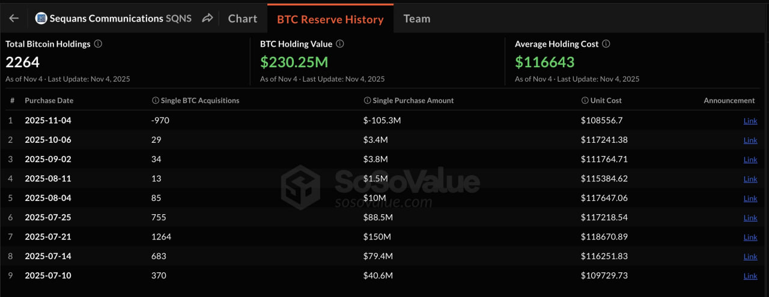769x297 pixels.
Task: Open announcement Link for 2025-11-04 sale
Action: click(750, 121)
